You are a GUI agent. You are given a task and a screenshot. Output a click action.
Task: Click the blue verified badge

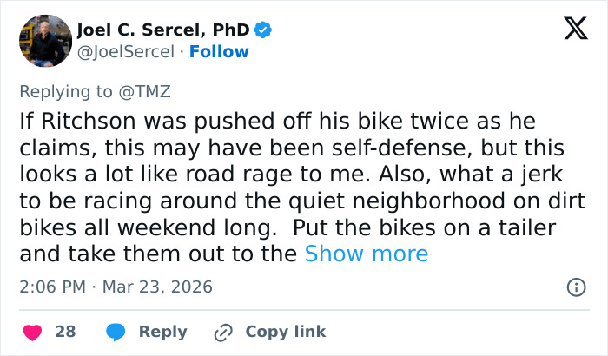[263, 30]
